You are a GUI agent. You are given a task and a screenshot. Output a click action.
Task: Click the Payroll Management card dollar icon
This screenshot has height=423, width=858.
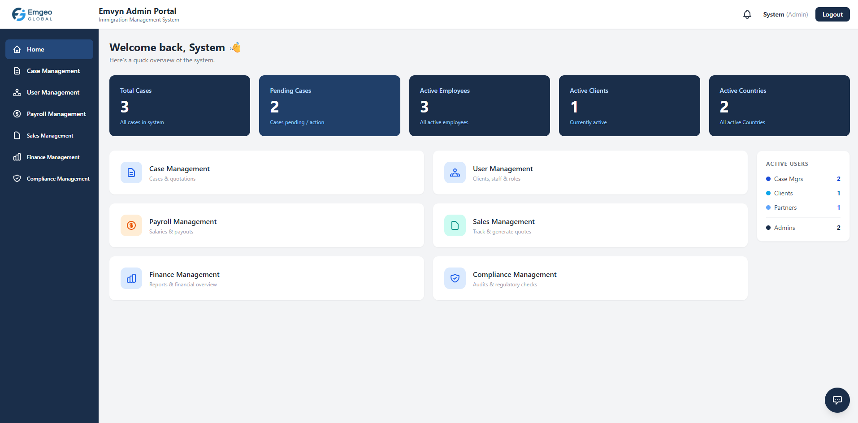[131, 225]
